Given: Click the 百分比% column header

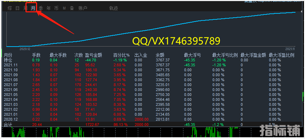Looking at the screenshot, I should [122, 55].
